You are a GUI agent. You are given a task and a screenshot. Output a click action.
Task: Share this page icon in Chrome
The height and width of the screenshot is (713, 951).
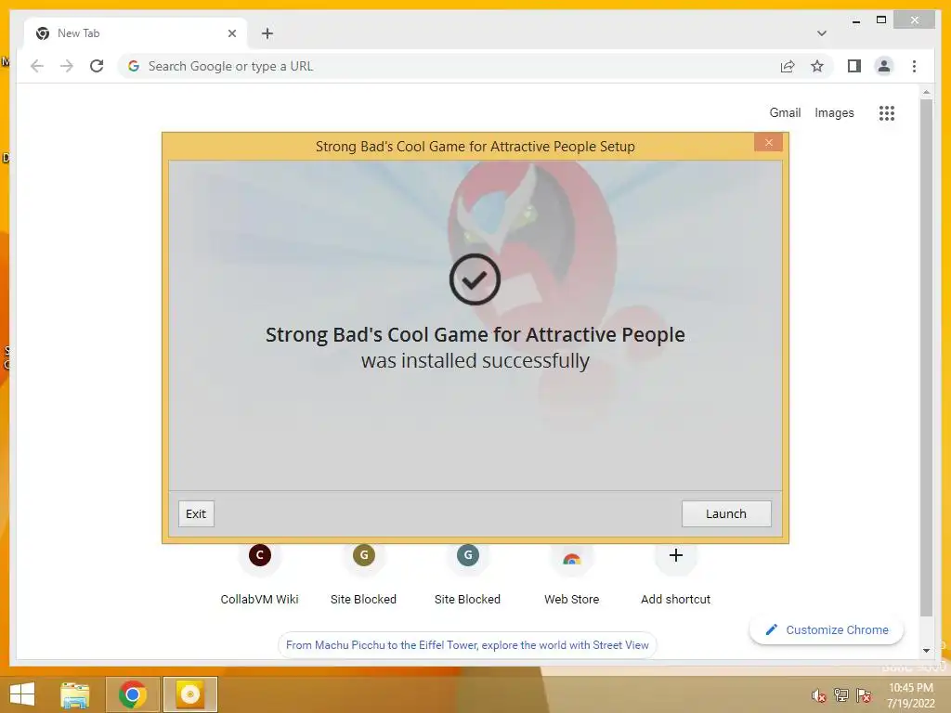[788, 66]
